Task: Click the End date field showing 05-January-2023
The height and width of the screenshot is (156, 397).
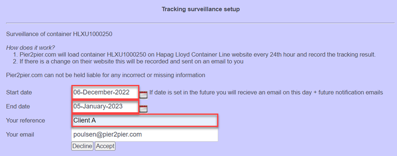Action: [x=105, y=107]
